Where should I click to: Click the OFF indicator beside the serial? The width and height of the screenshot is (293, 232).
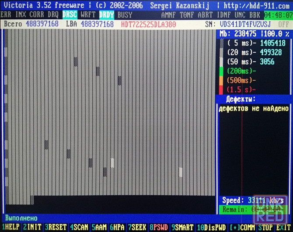tap(283, 25)
